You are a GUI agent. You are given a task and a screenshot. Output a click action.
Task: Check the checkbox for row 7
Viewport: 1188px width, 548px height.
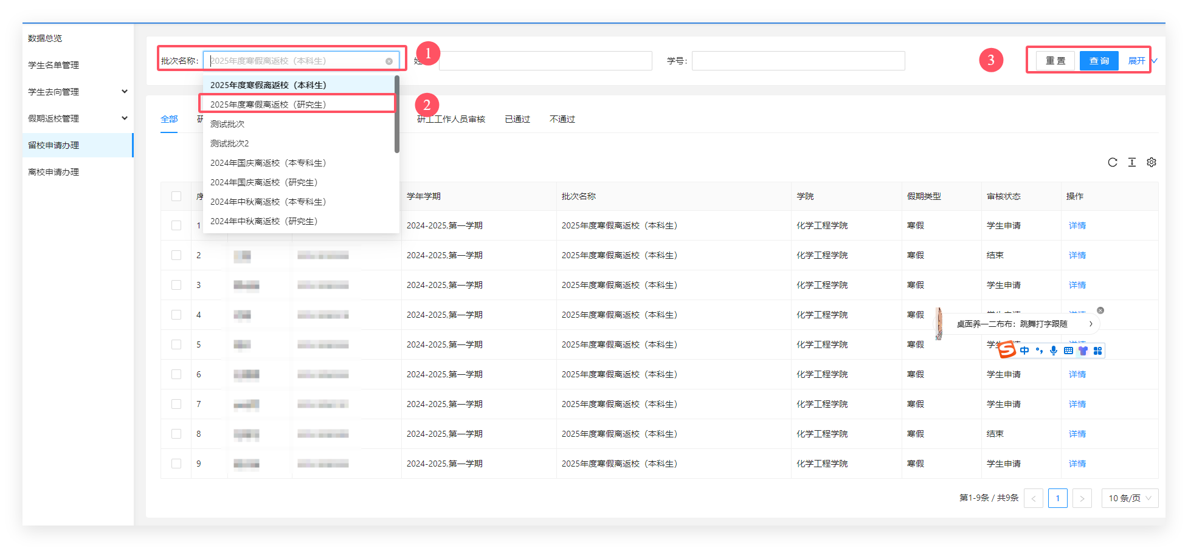(x=176, y=404)
